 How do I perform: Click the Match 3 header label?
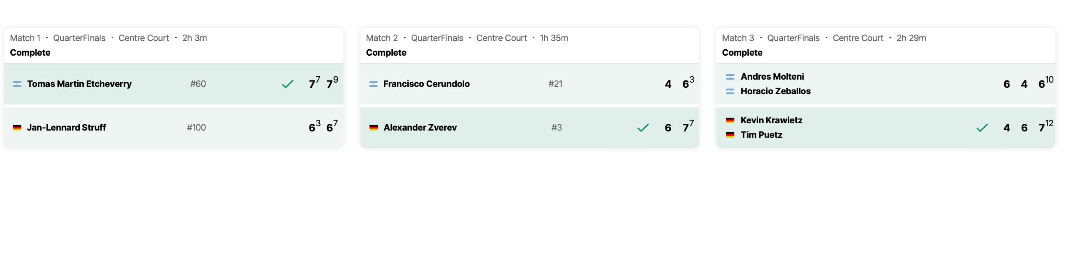click(x=738, y=38)
